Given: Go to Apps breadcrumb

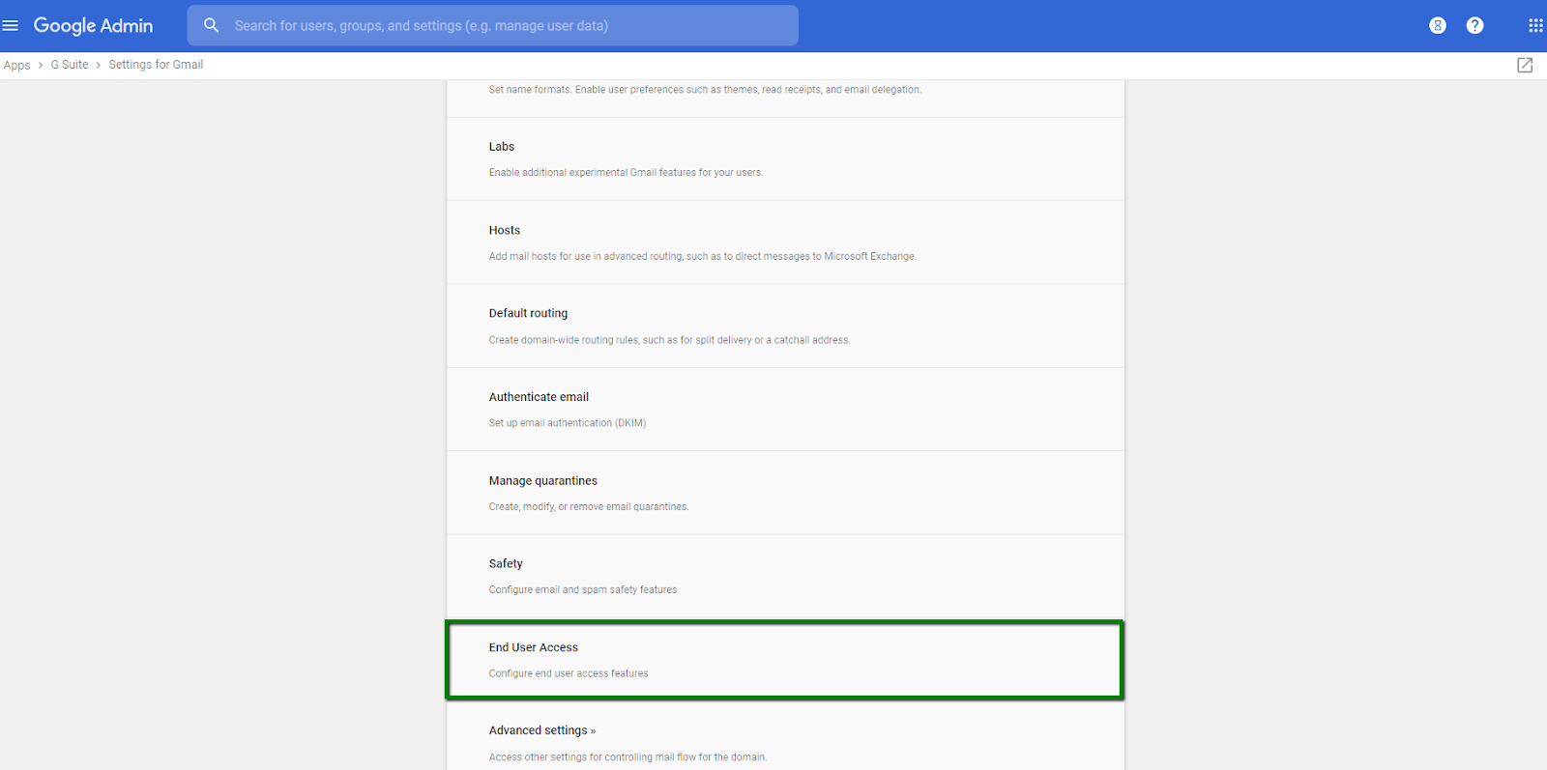Looking at the screenshot, I should point(16,65).
